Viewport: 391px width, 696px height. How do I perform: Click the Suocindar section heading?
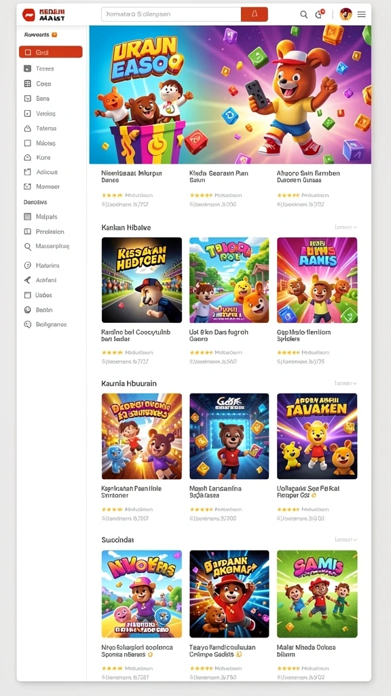[x=118, y=539]
